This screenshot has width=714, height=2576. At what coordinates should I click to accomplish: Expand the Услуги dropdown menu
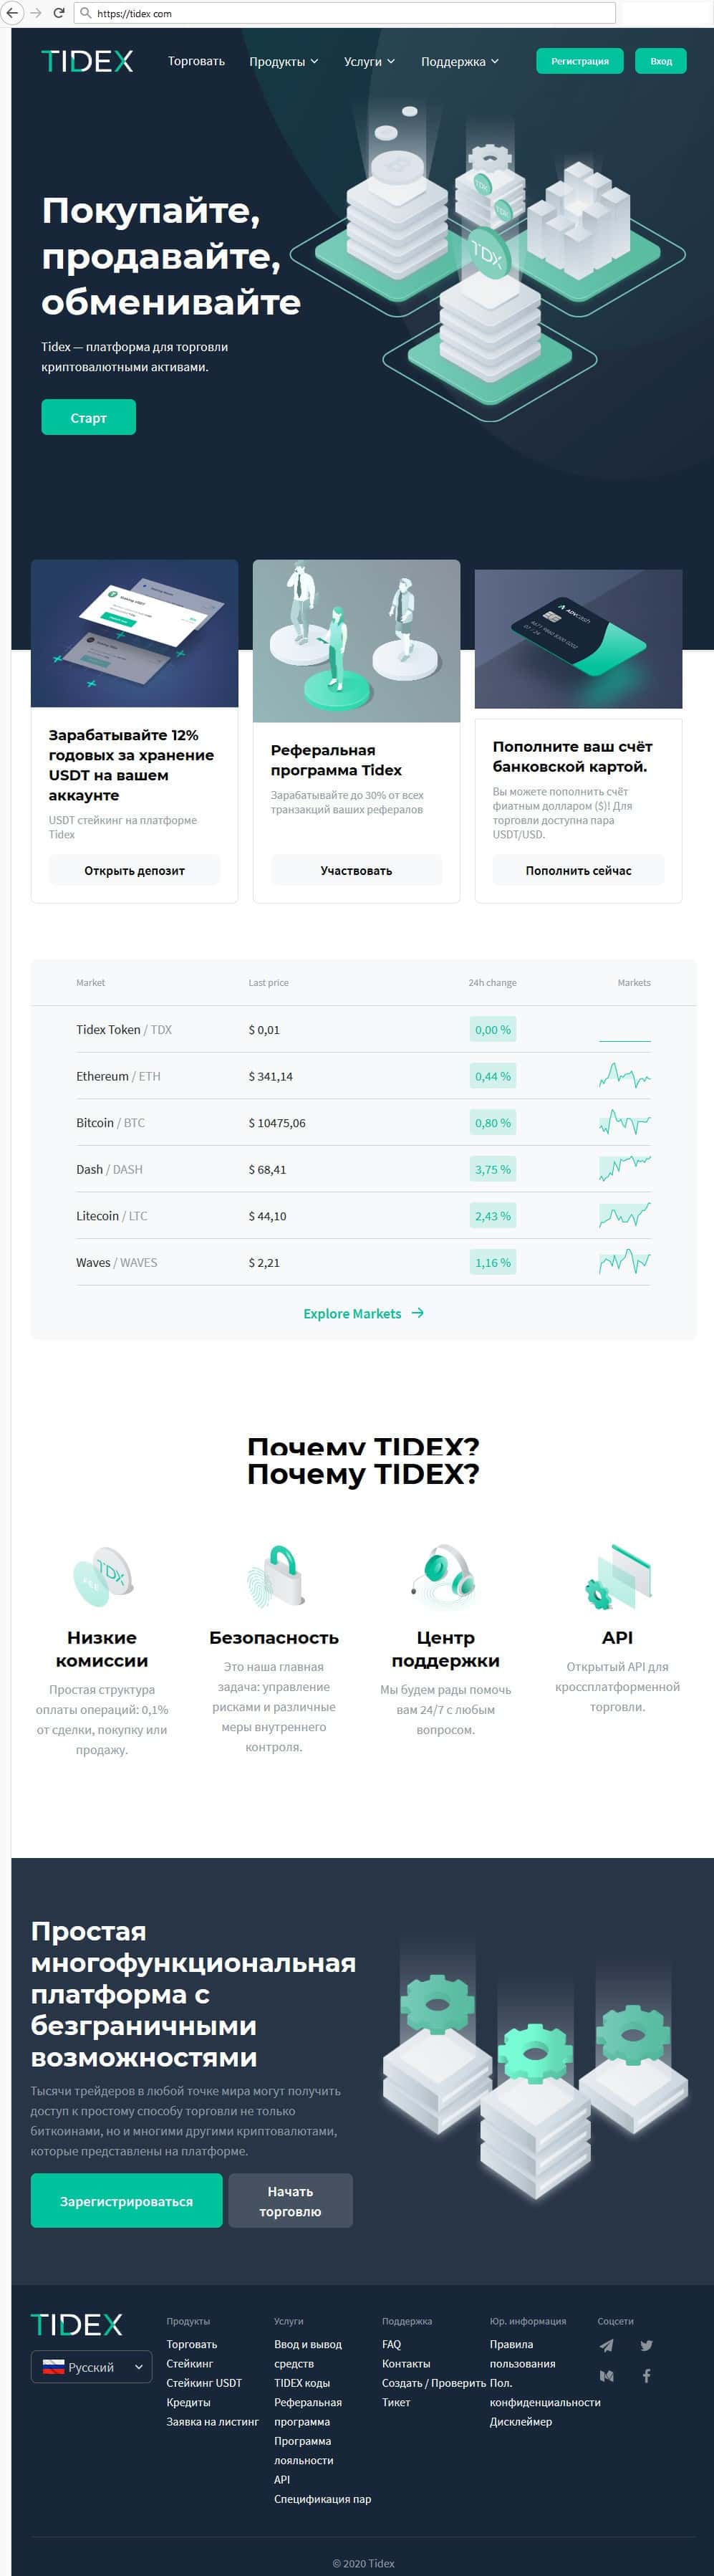pyautogui.click(x=369, y=61)
